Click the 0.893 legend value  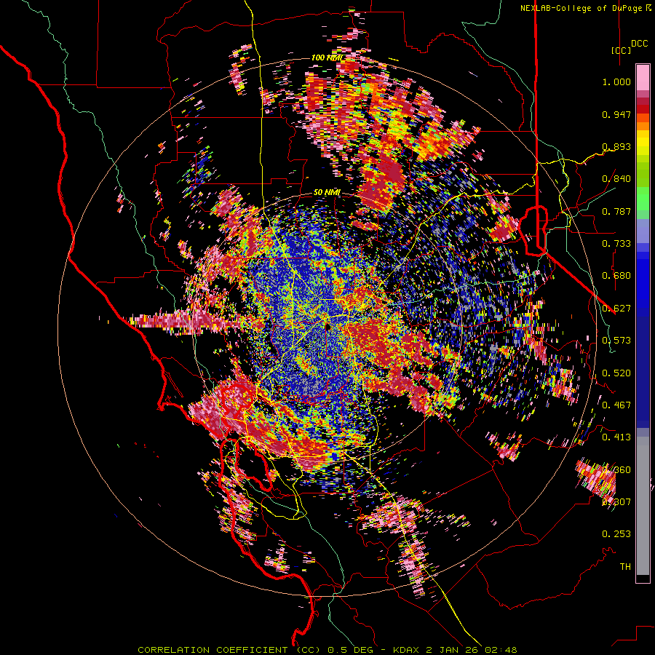tap(616, 146)
